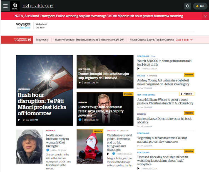209x172 pixels.
Task: Open Drones brought in to assess slip headline
Action: click(104, 76)
